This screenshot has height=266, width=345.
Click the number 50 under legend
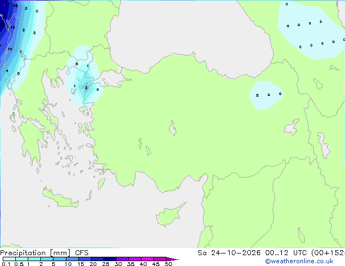click(168, 264)
